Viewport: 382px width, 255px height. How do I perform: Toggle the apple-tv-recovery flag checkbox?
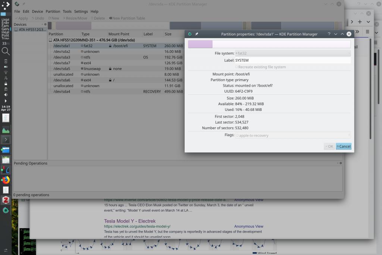click(237, 136)
